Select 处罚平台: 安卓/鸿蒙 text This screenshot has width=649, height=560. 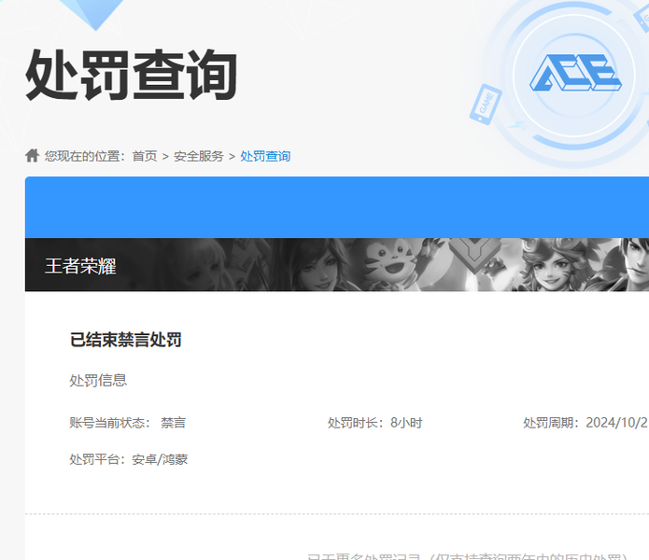click(x=129, y=459)
